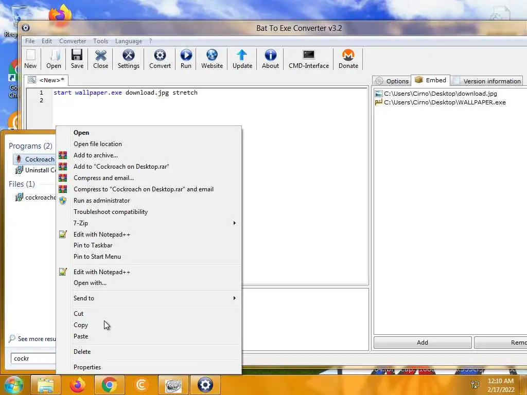Click the Add button in Embed panel
Screen dimensions: 527x395
(423, 342)
